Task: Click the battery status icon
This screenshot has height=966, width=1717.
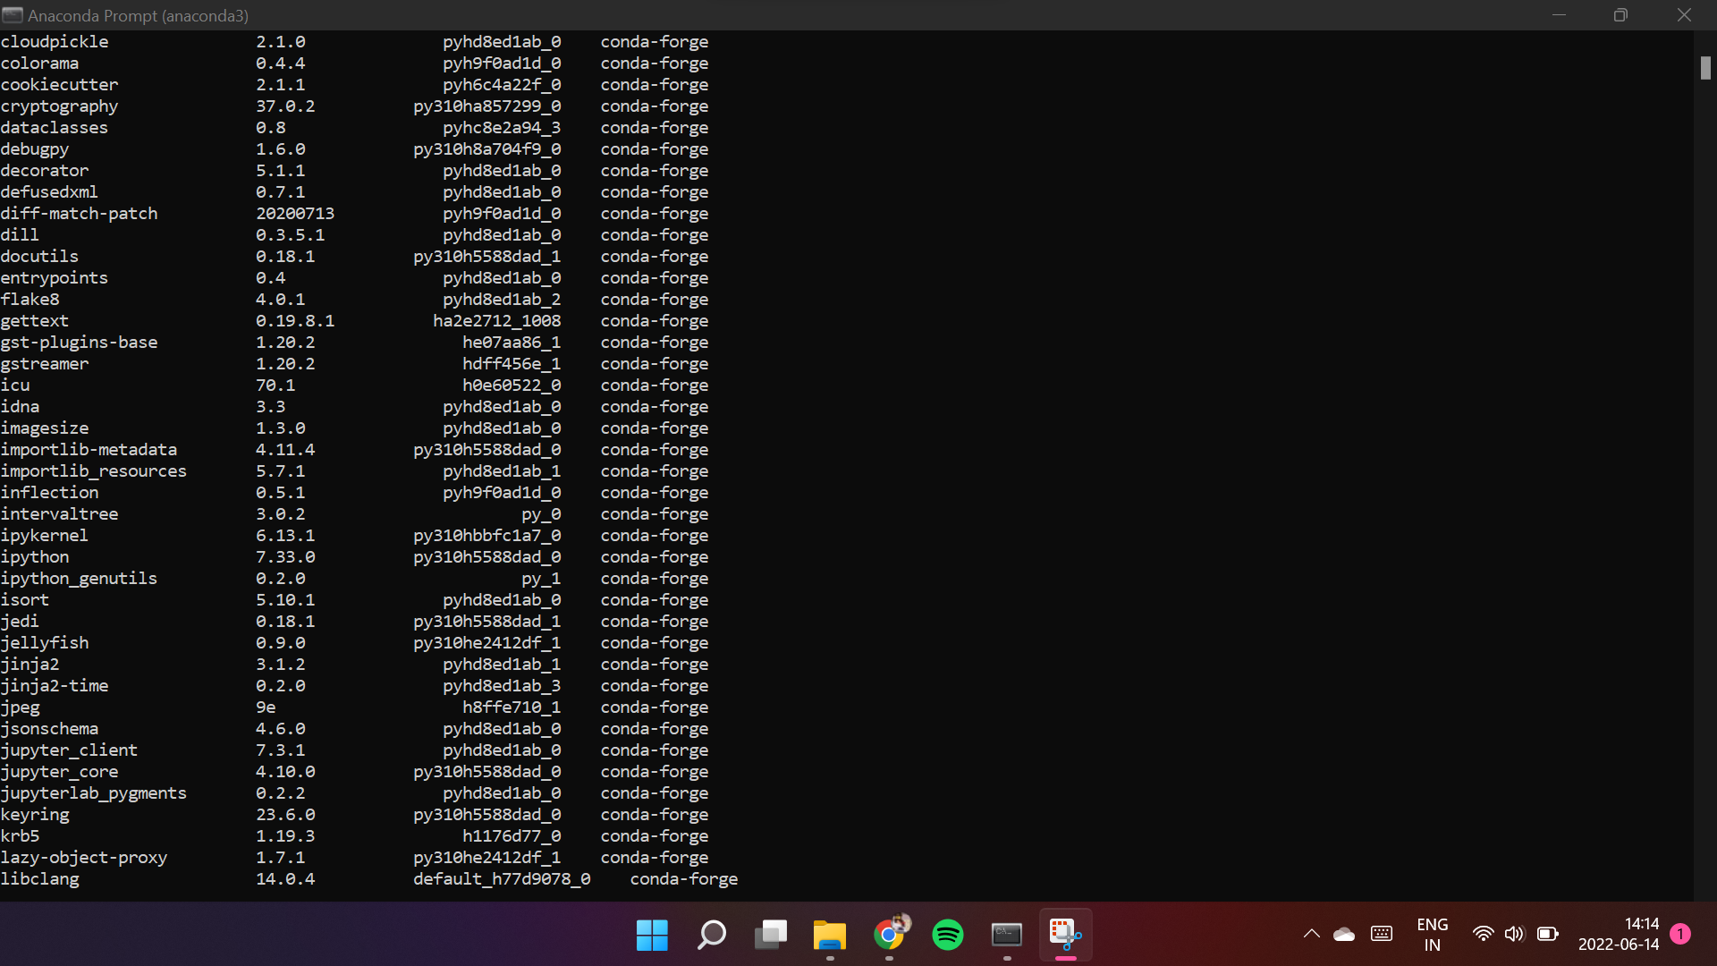Action: [x=1547, y=934]
